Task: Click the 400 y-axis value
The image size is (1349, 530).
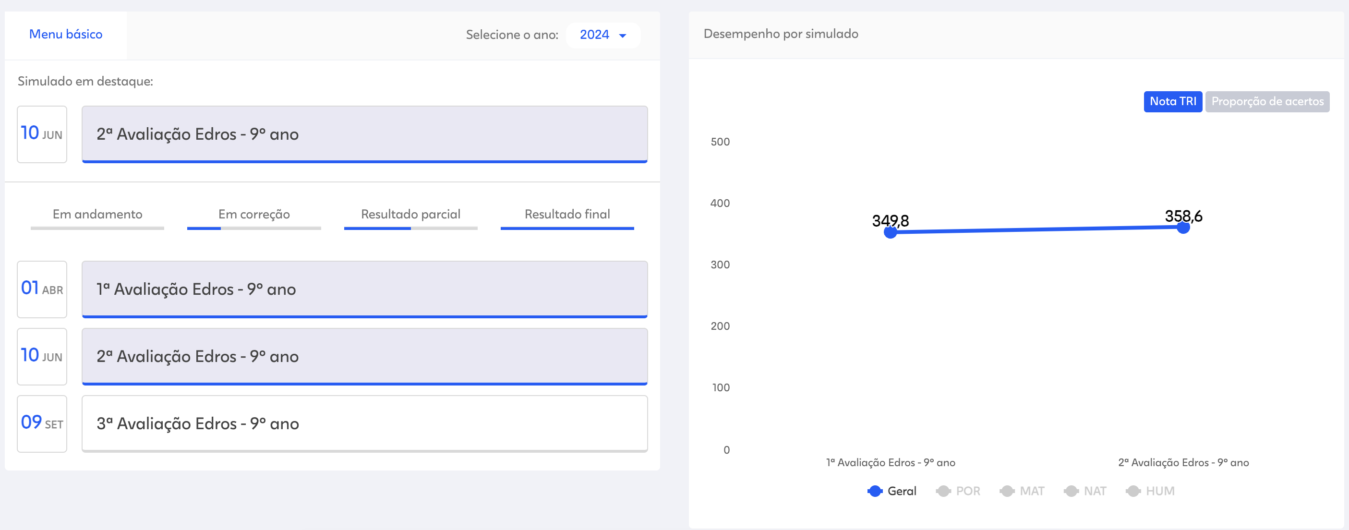Action: click(x=720, y=203)
